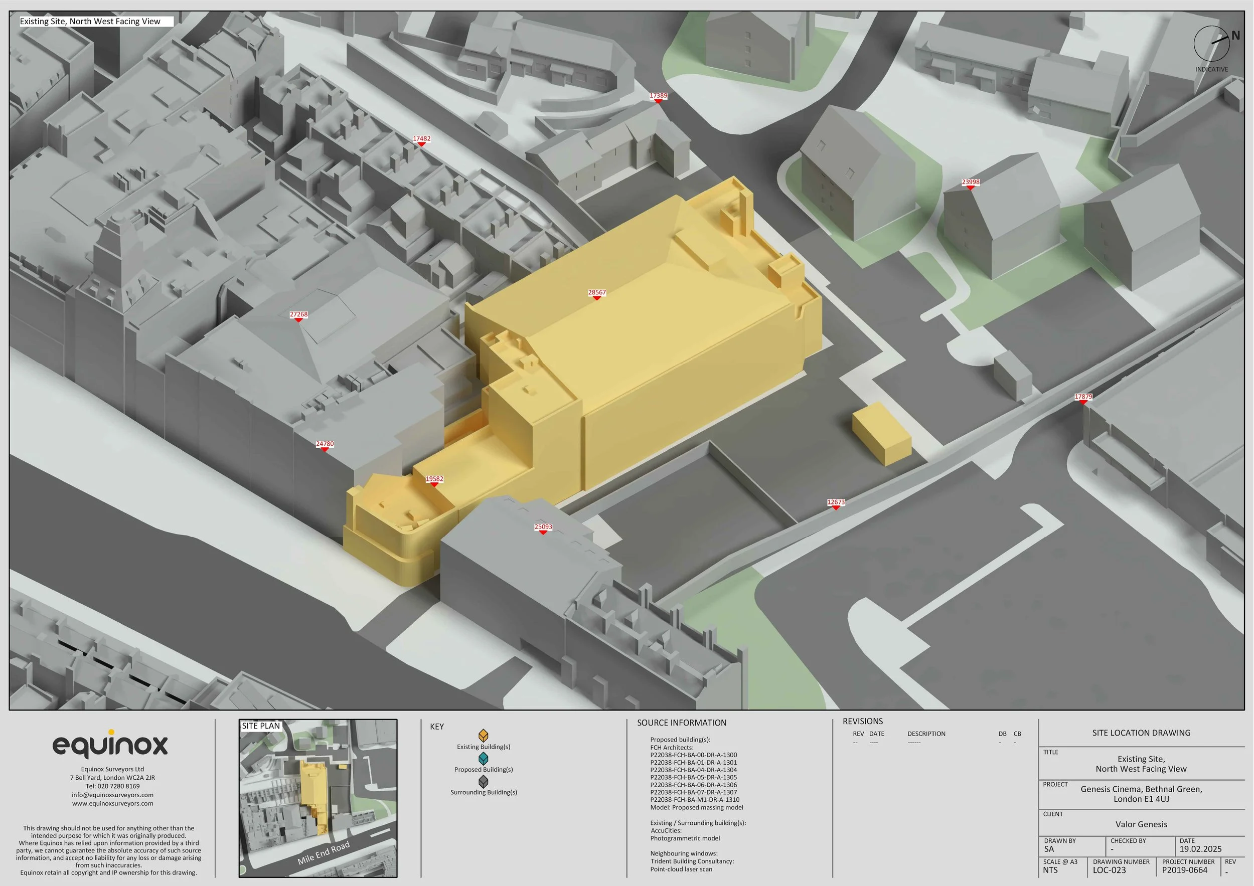Click the 27268 height marker
This screenshot has width=1254, height=886.
point(298,315)
